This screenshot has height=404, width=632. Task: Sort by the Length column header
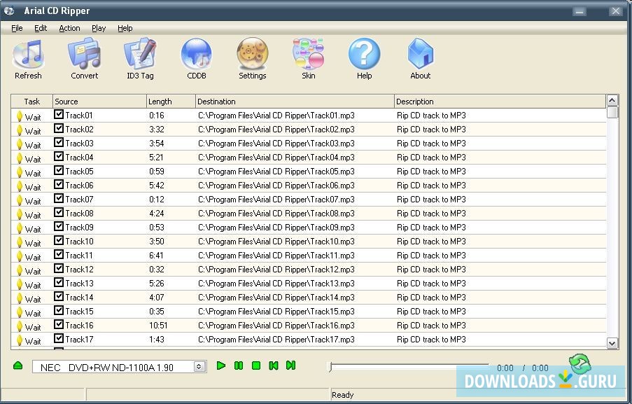pos(171,102)
